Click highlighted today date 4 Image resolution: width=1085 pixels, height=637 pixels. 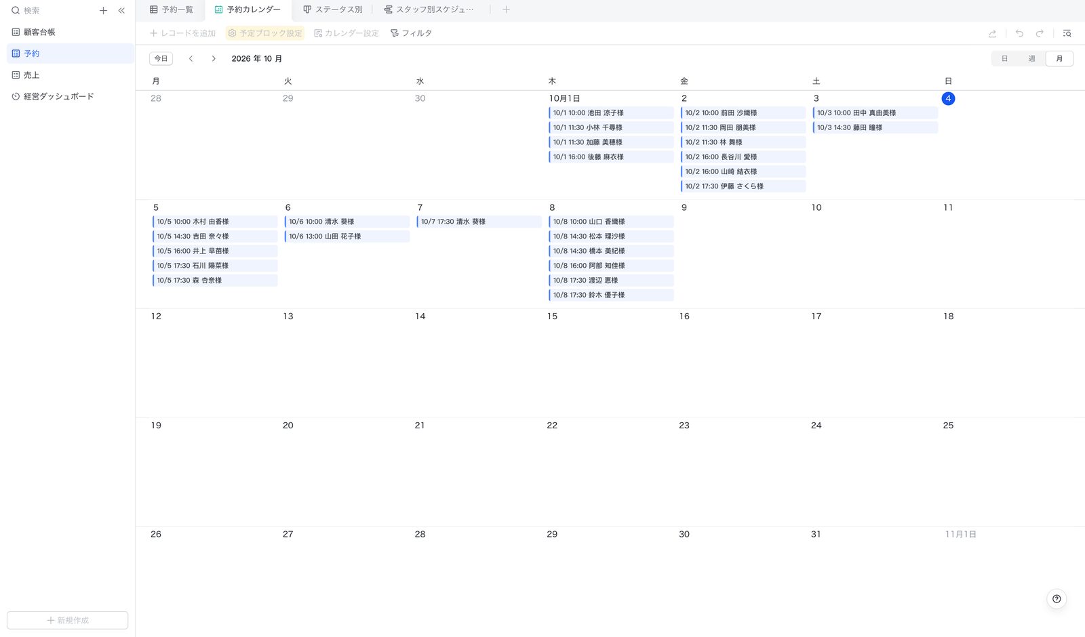(948, 99)
